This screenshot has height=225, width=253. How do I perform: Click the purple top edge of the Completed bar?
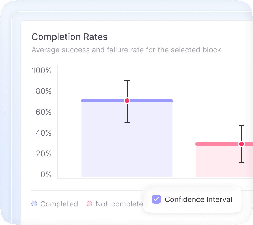(98, 101)
